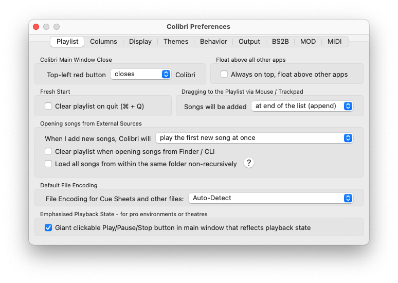
Task: Open Auto-Detect file encoding dropdown
Action: [x=271, y=198]
